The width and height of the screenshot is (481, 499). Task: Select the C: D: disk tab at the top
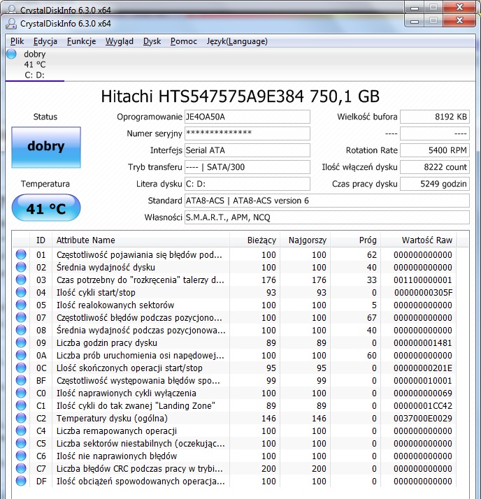(35, 64)
